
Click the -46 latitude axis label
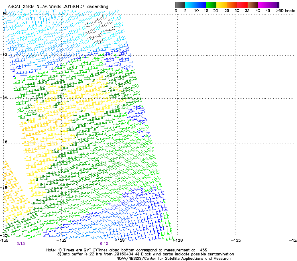point(4,142)
